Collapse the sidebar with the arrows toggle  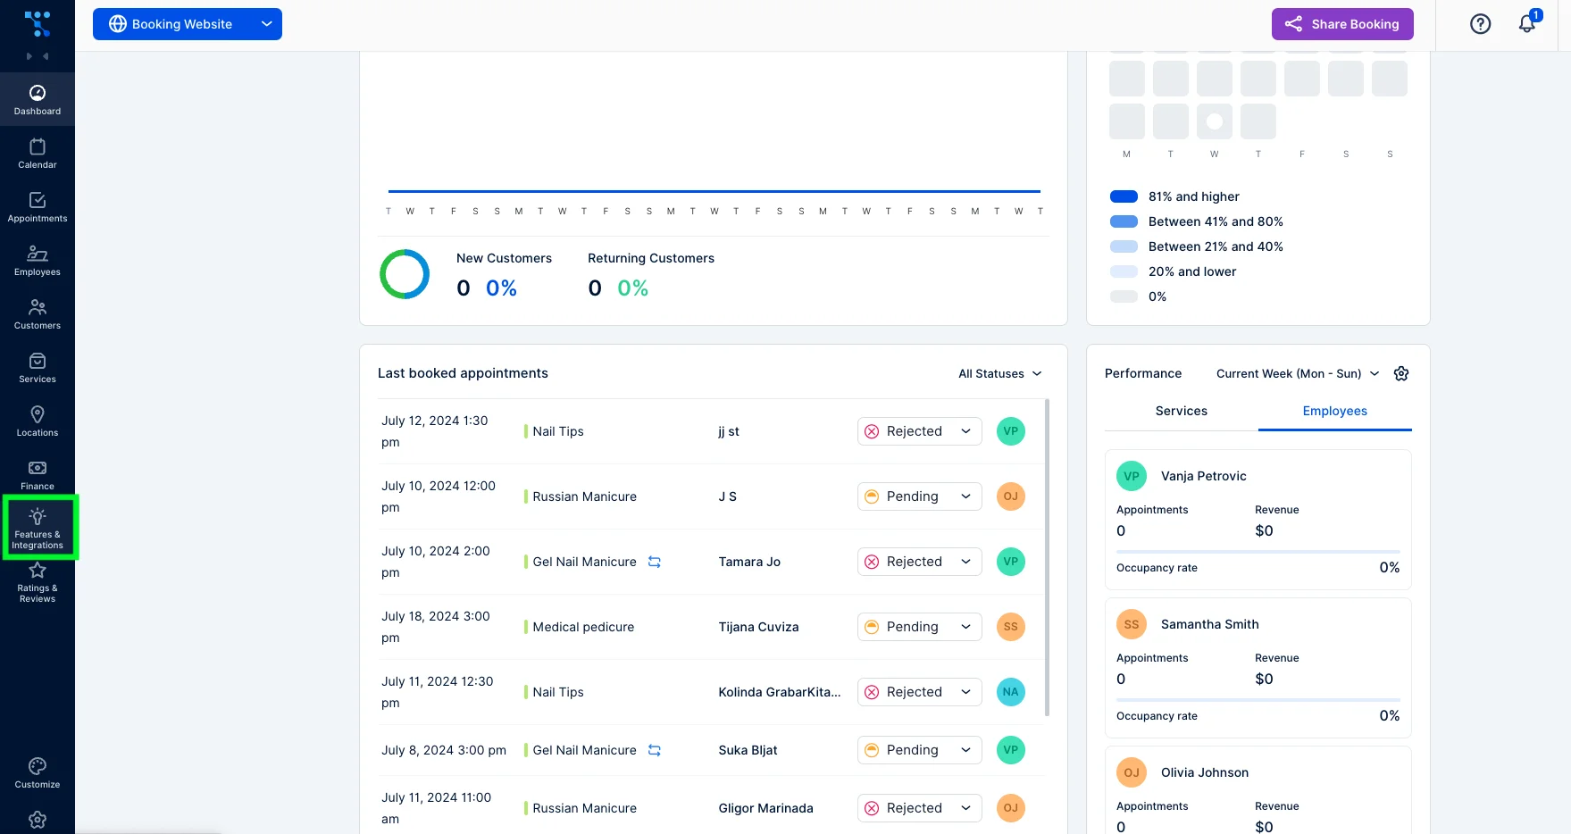[x=38, y=56]
